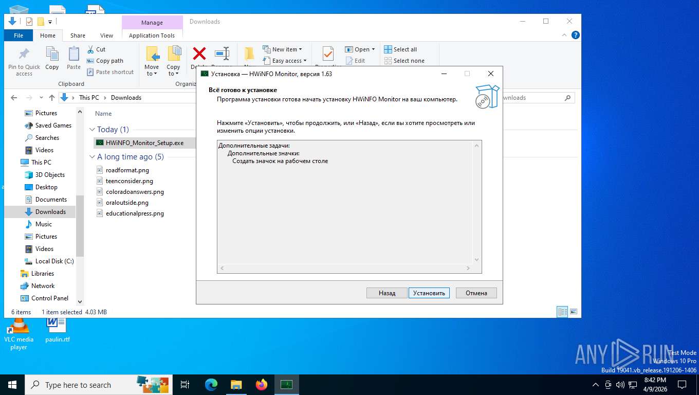Click Select all in the ribbon
This screenshot has width=699, height=395.
[x=400, y=49]
